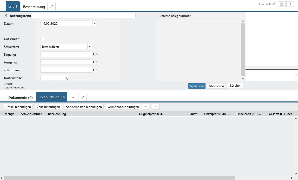Image resolution: width=298 pixels, height=180 pixels.
Task: Click the expand arrows icon next to Splitbuchung
Action: point(83,97)
